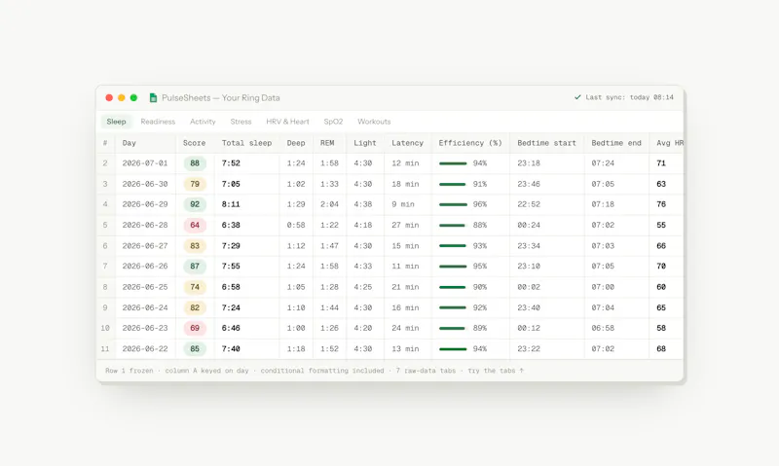Click the REM column header
779x466 pixels.
click(x=327, y=143)
